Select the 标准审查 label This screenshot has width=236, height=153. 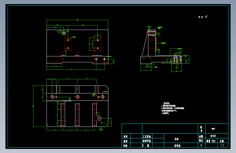147,141
